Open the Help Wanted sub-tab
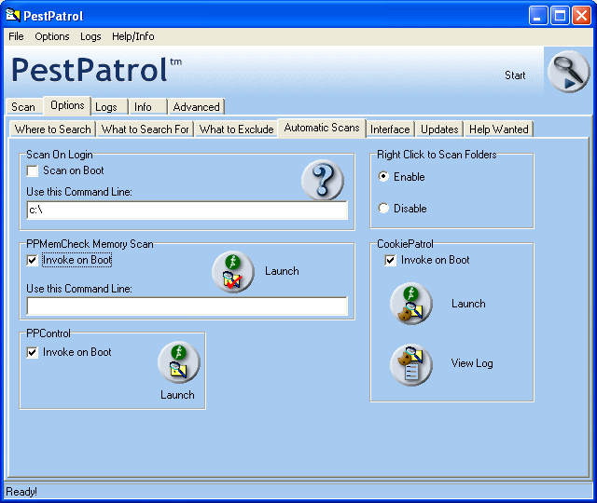Screen dimensions: 597x503 pos(498,129)
